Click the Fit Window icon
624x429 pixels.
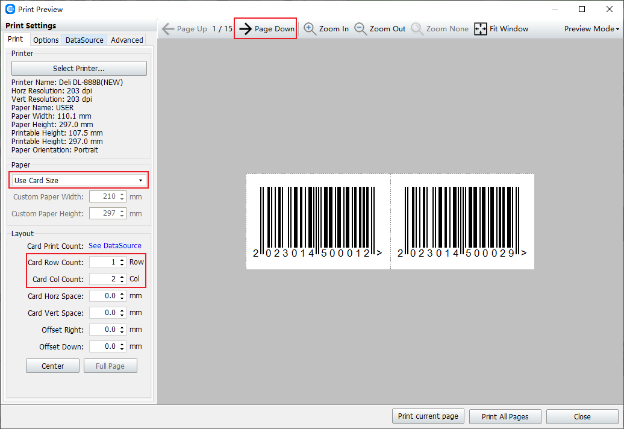click(x=480, y=29)
